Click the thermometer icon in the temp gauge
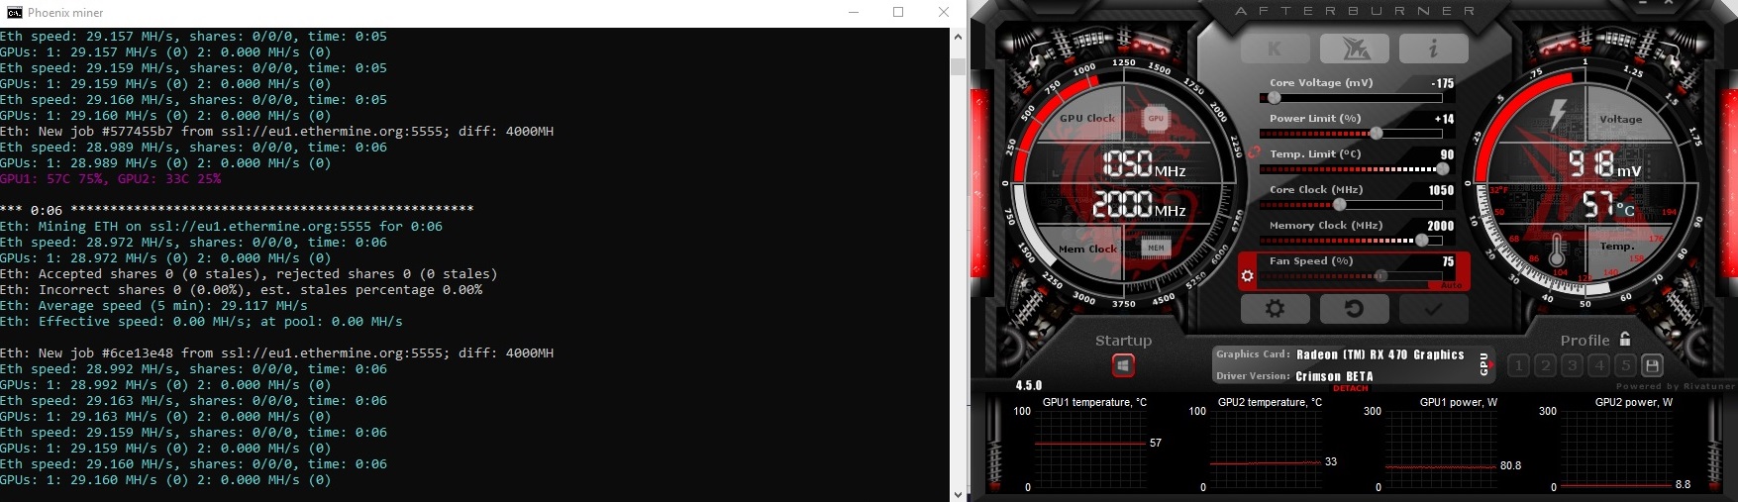This screenshot has height=502, width=1738. 1557,251
